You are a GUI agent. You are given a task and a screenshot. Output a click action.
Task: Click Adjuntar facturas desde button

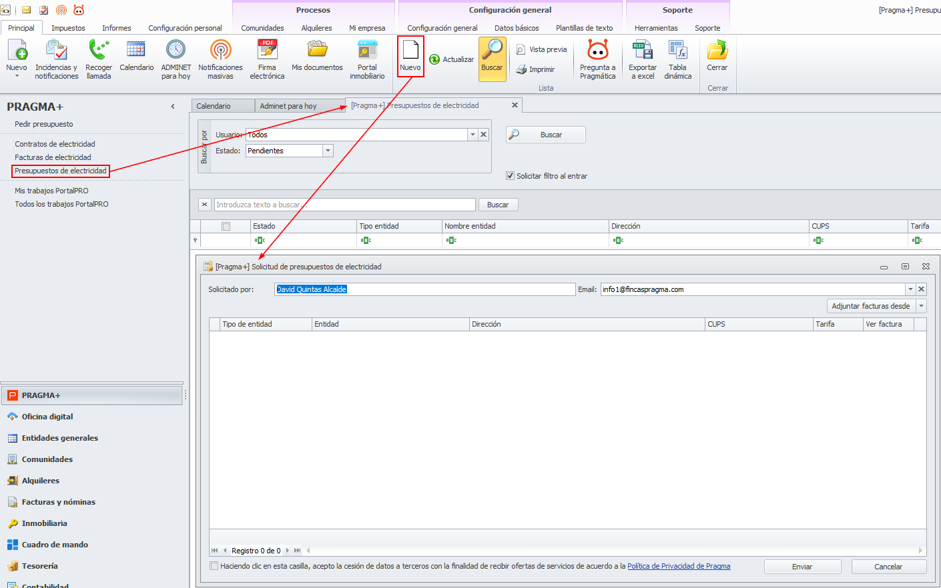click(x=871, y=306)
